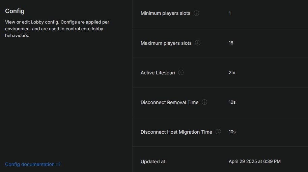Select the Maximum players slots value 16

tap(231, 43)
